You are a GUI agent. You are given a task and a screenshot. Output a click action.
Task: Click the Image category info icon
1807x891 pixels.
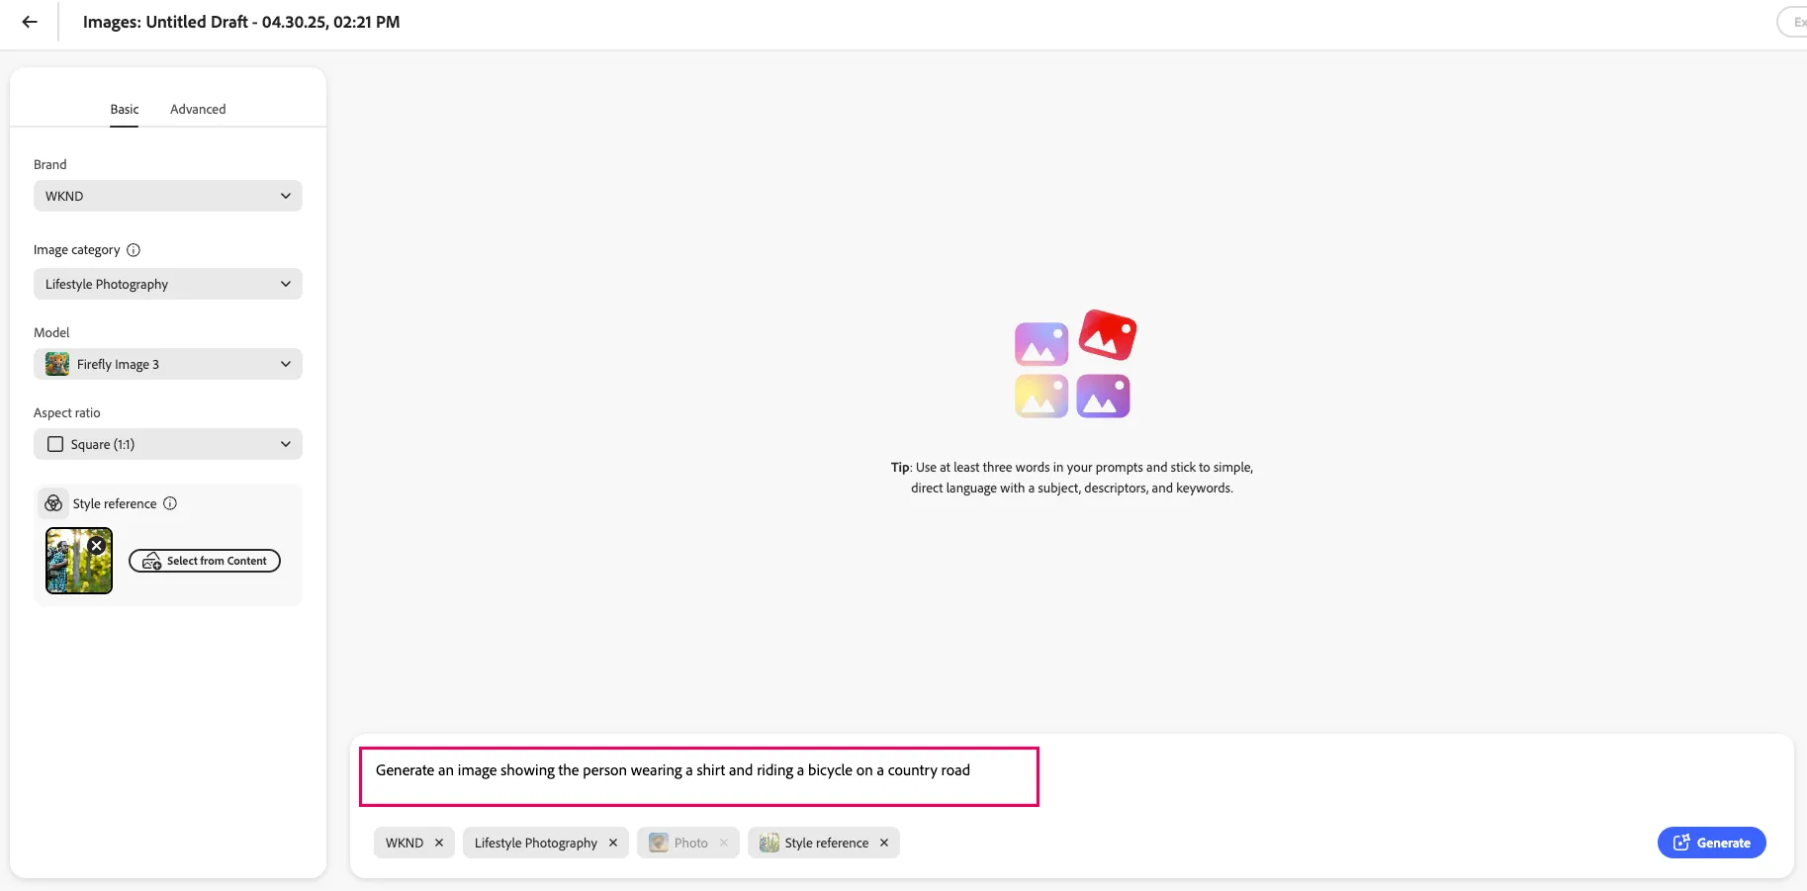pos(134,250)
